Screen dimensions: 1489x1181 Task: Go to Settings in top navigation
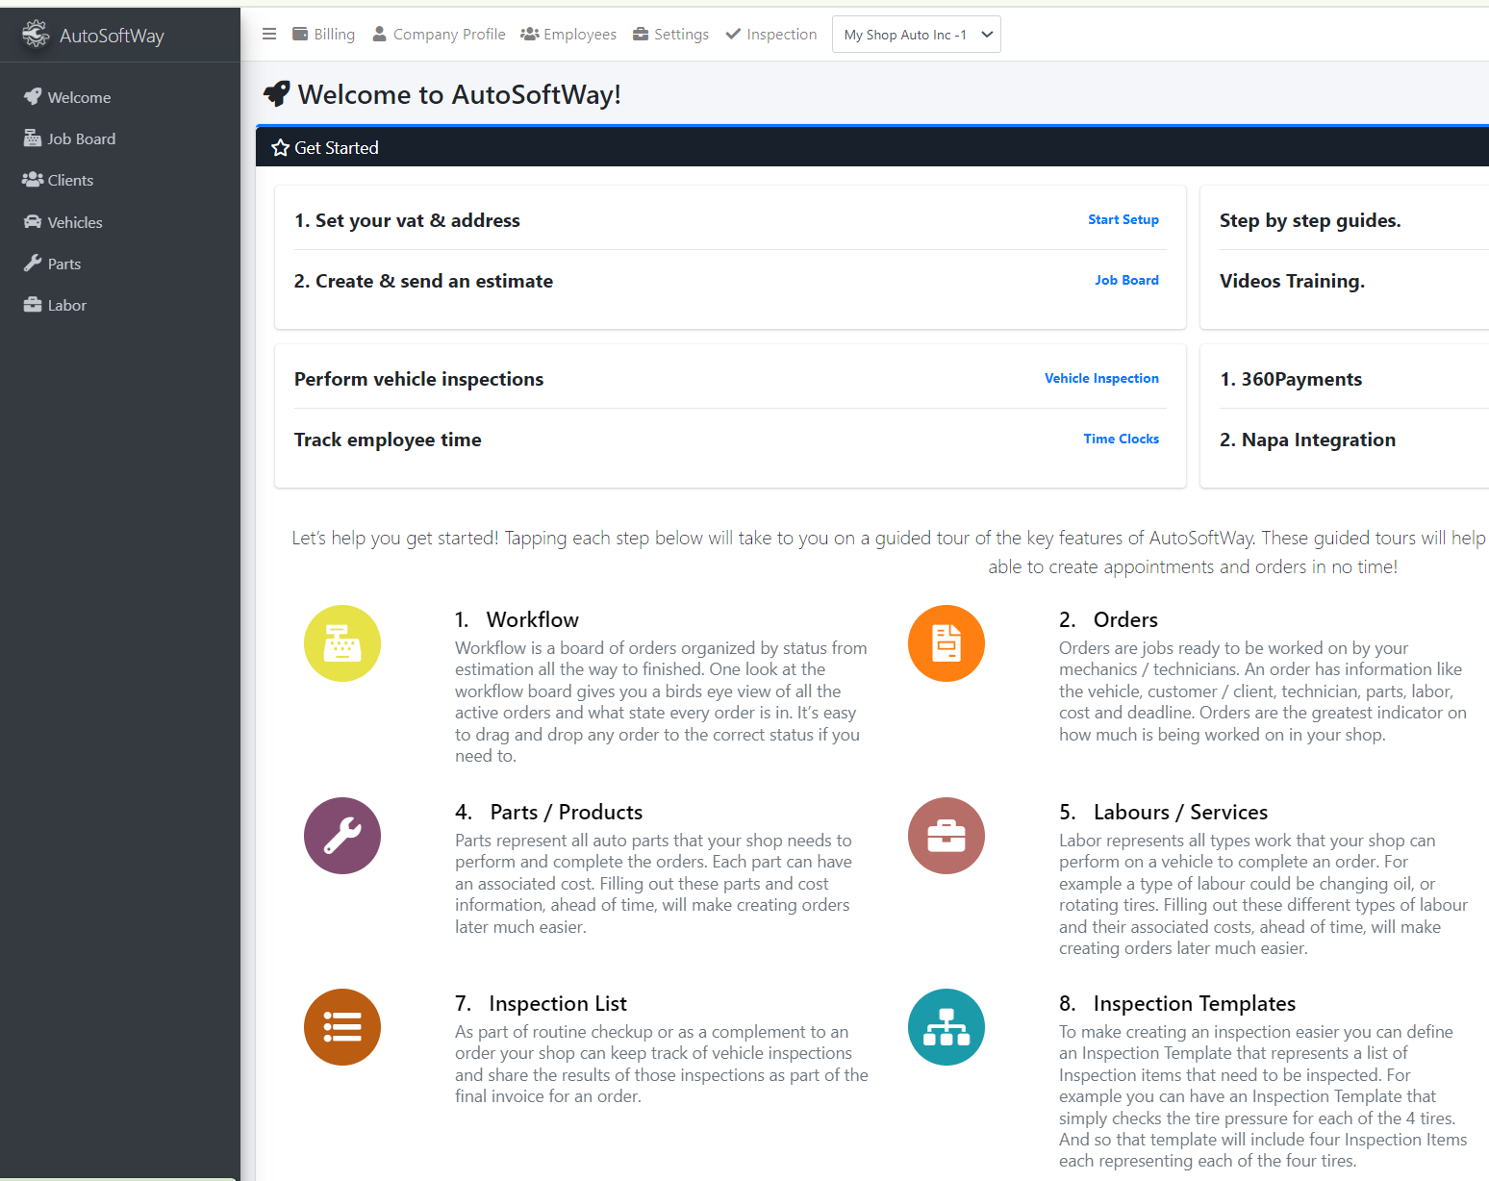point(670,35)
